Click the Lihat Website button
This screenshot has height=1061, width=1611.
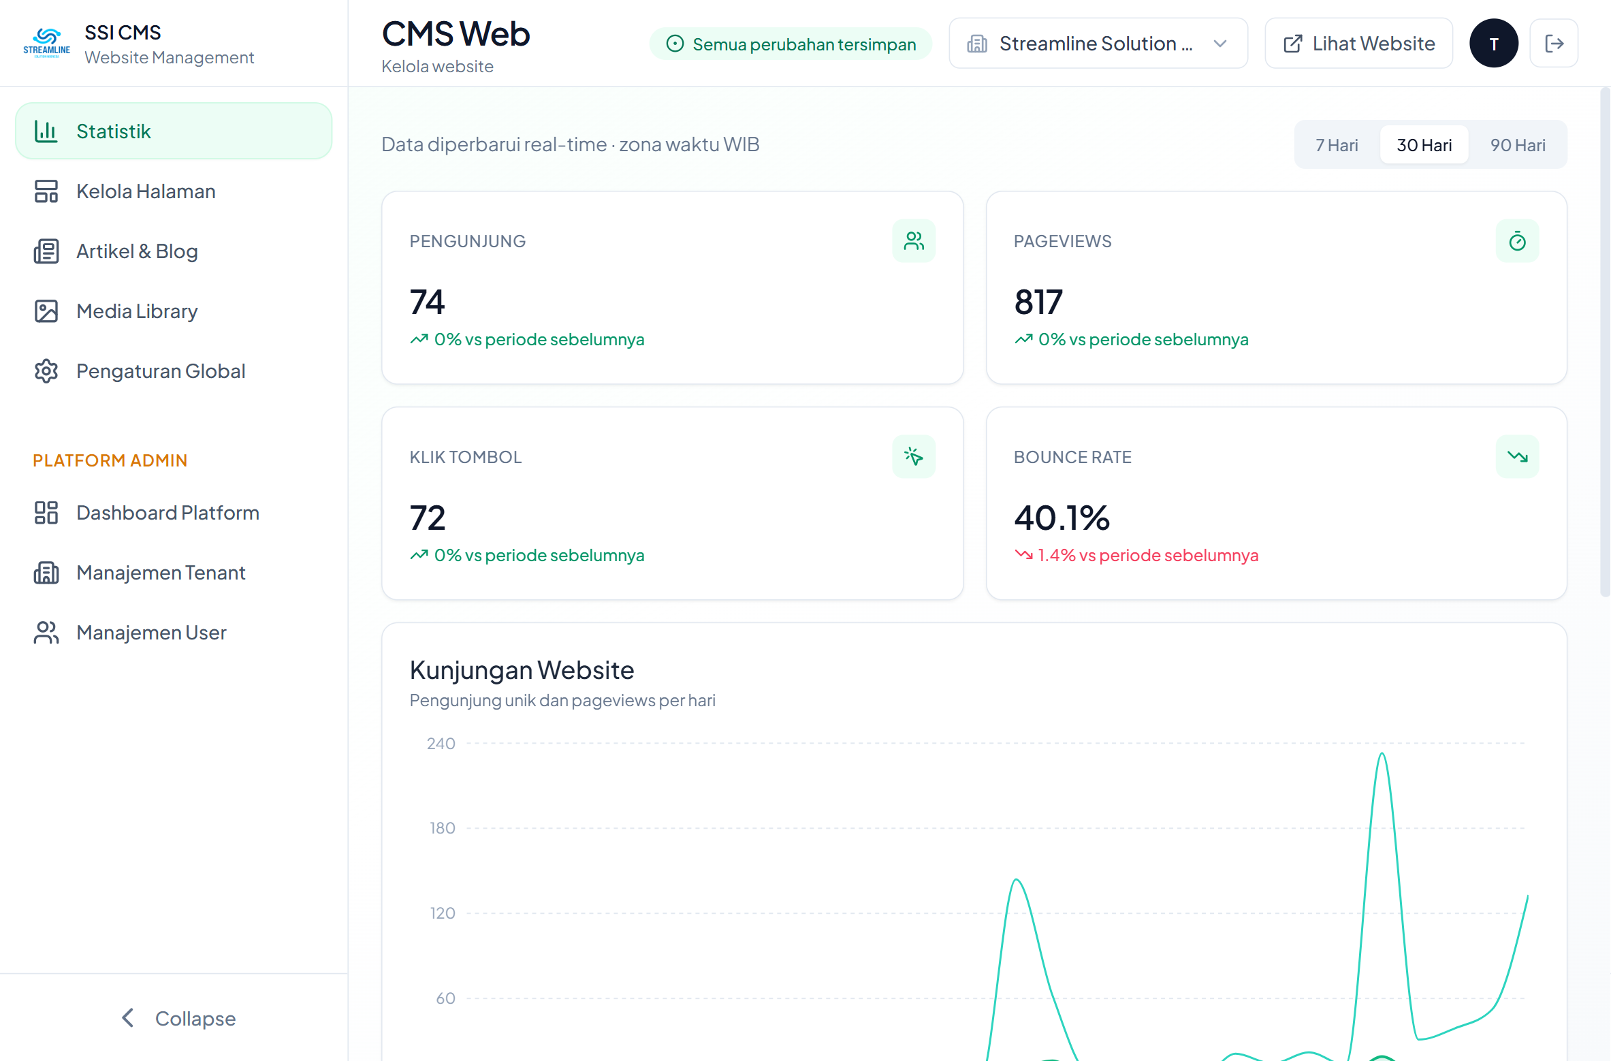point(1358,44)
